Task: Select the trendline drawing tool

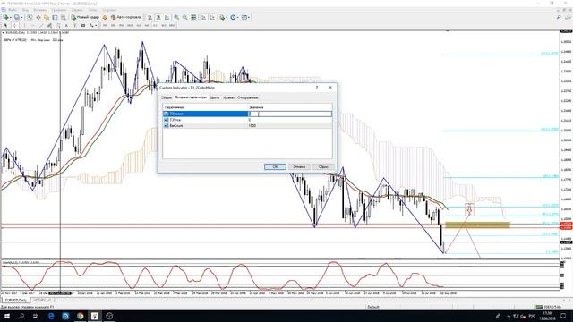Action: pyautogui.click(x=41, y=26)
